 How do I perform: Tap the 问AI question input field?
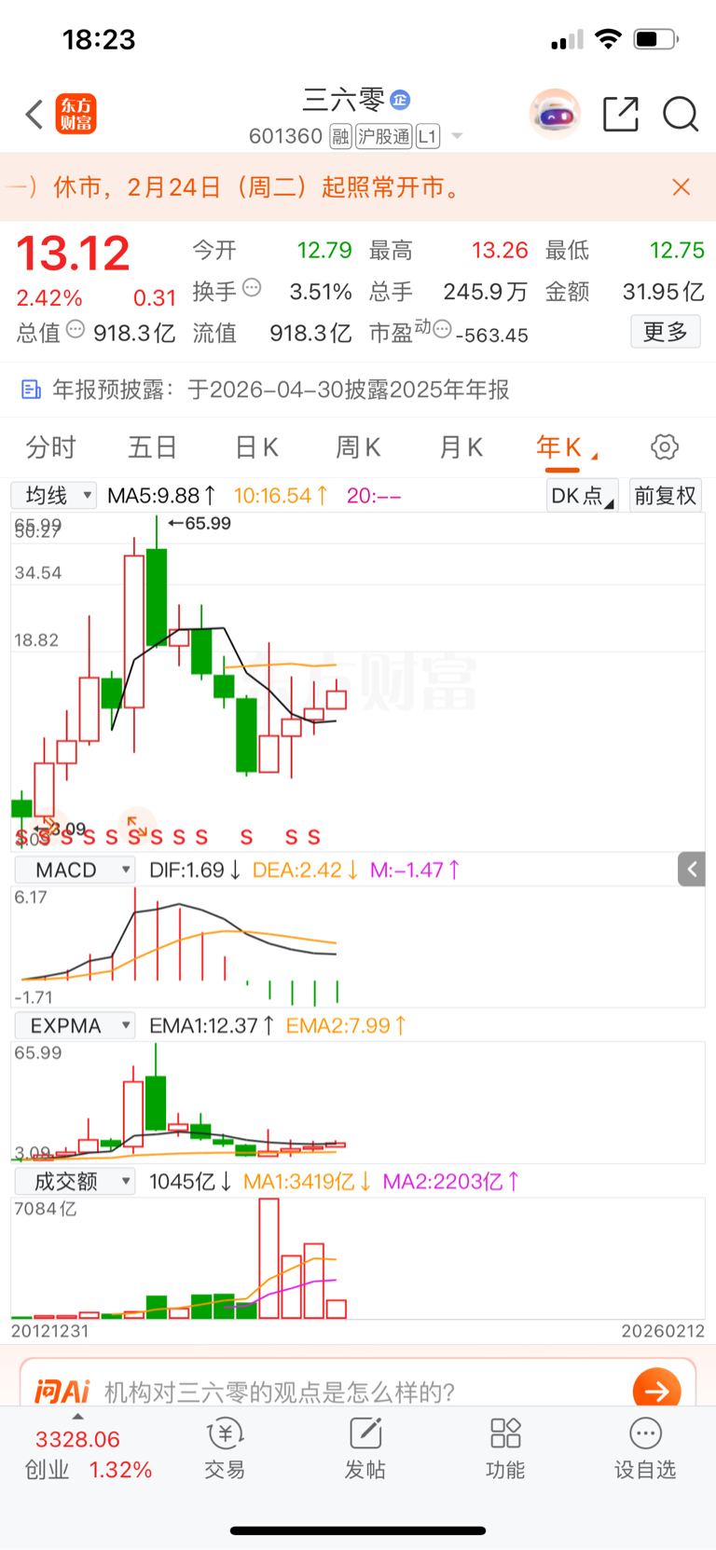pyautogui.click(x=358, y=1392)
